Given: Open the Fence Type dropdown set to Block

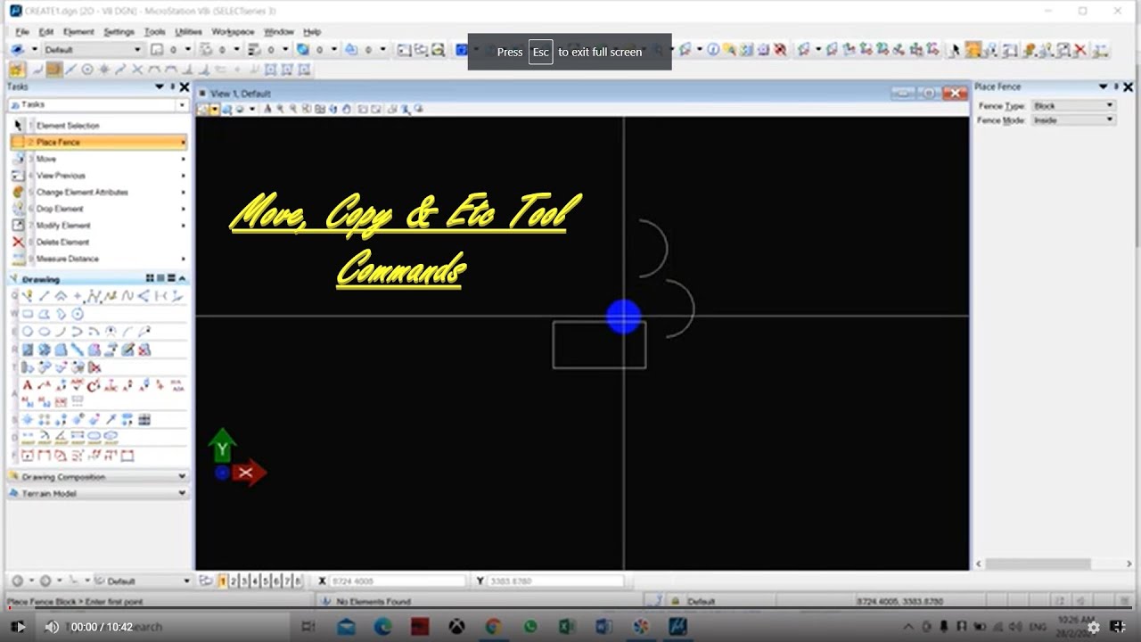Looking at the screenshot, I should pos(1073,106).
